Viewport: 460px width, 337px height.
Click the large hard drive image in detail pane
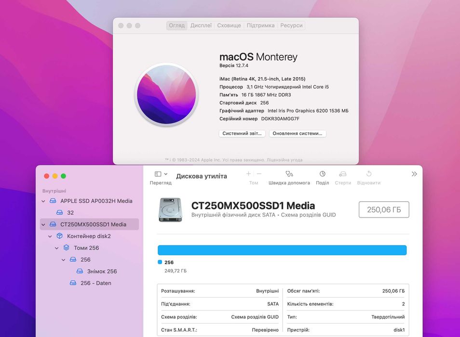click(170, 209)
